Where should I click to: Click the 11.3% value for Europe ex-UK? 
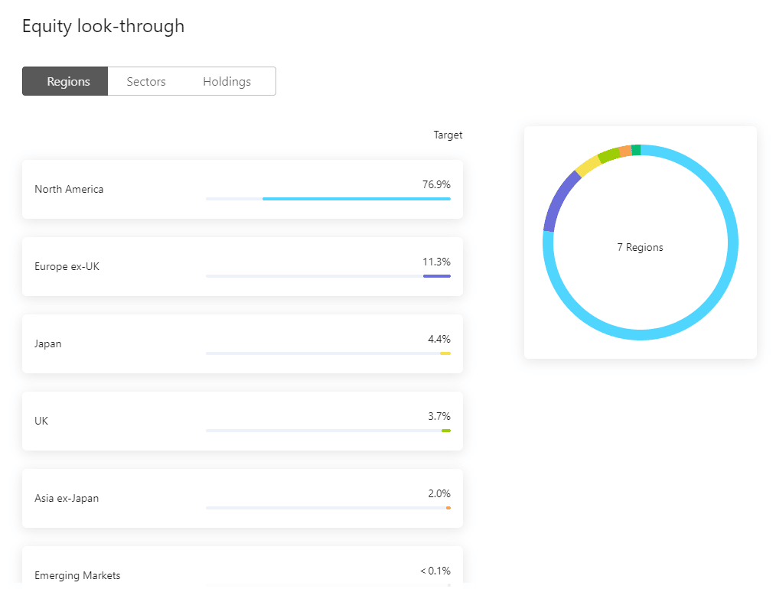[439, 262]
